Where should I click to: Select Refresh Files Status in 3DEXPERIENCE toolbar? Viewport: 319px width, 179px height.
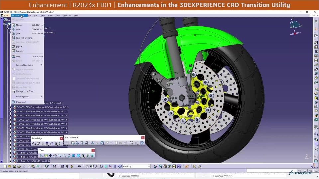[102, 143]
